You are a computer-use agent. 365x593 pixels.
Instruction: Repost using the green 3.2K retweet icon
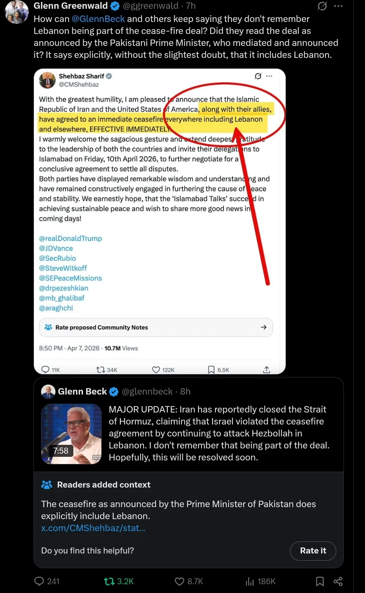(x=109, y=581)
